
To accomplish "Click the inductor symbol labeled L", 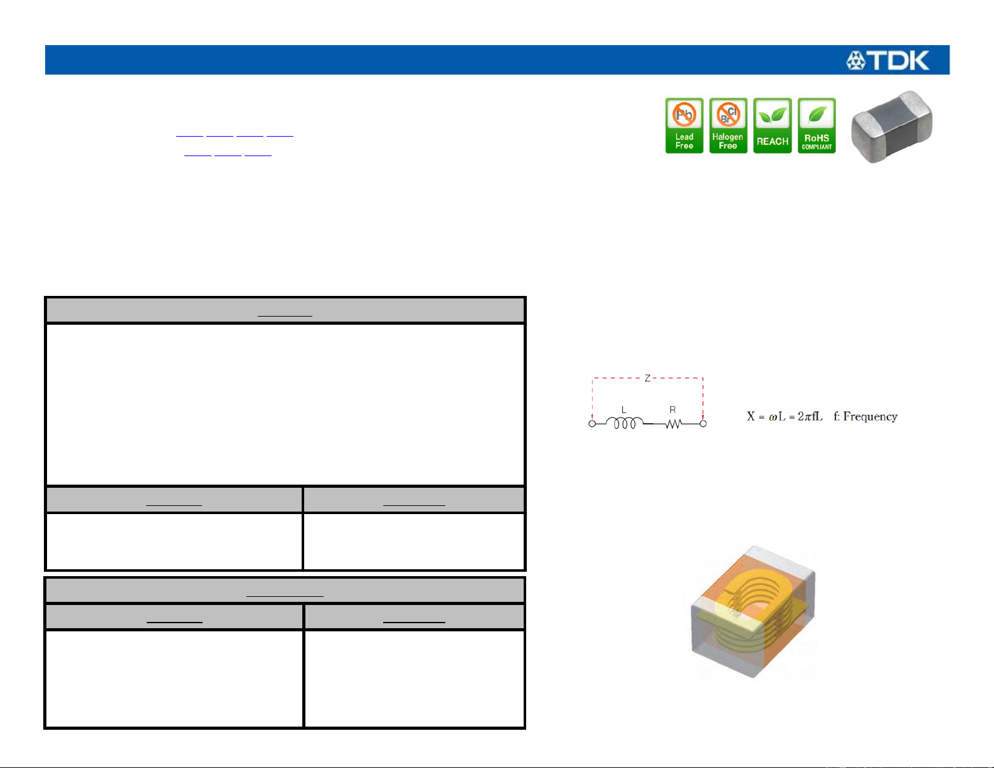I will (x=624, y=423).
